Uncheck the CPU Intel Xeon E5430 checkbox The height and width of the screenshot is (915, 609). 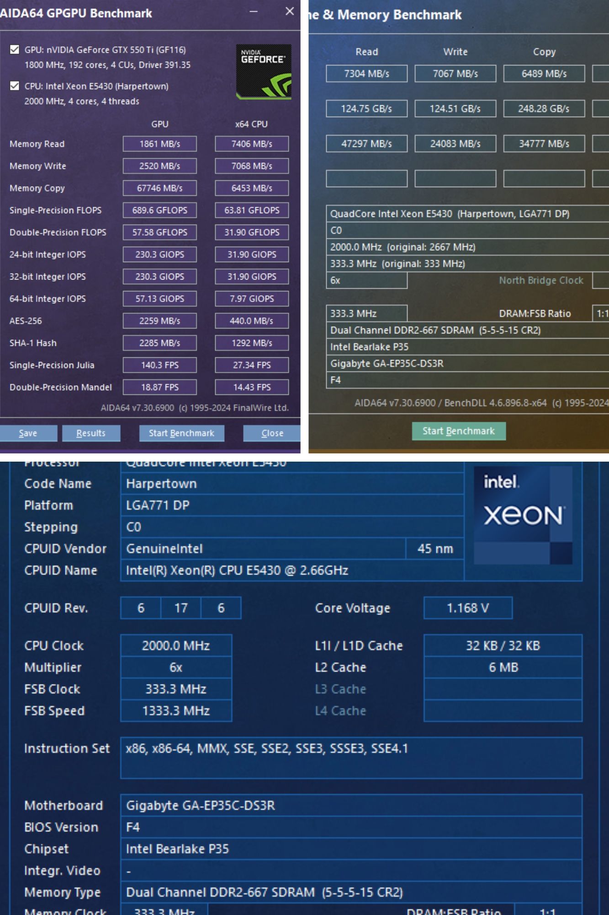tap(15, 86)
